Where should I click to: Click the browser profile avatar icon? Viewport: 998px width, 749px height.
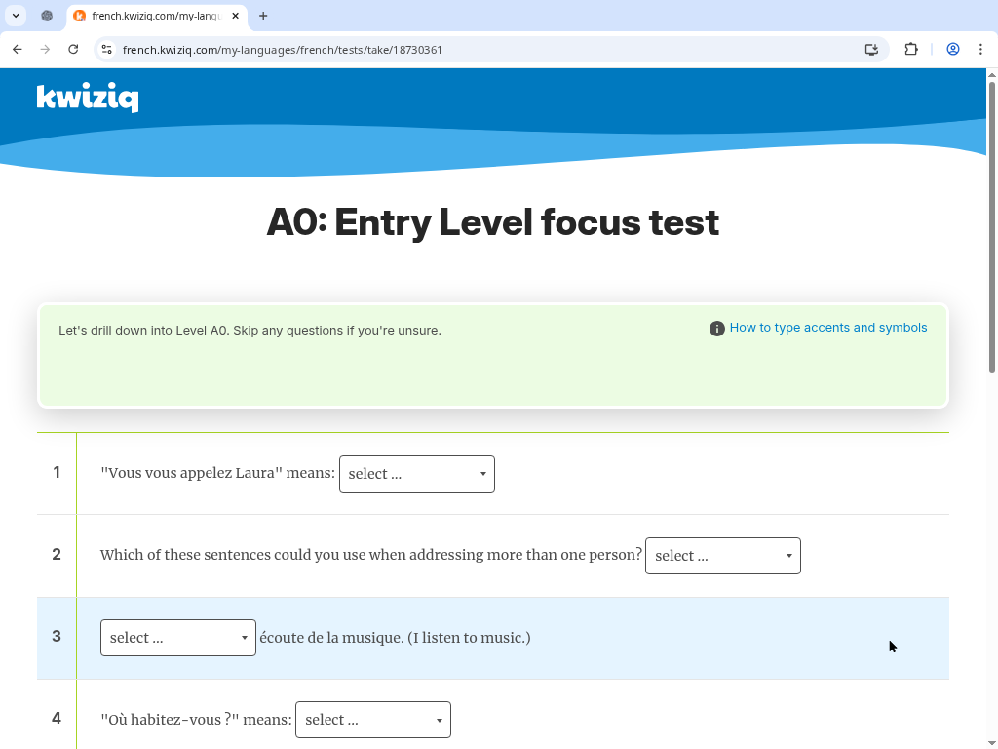pos(952,49)
